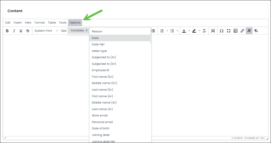Toggle bold formatting
271x143 pixels.
tap(7, 31)
